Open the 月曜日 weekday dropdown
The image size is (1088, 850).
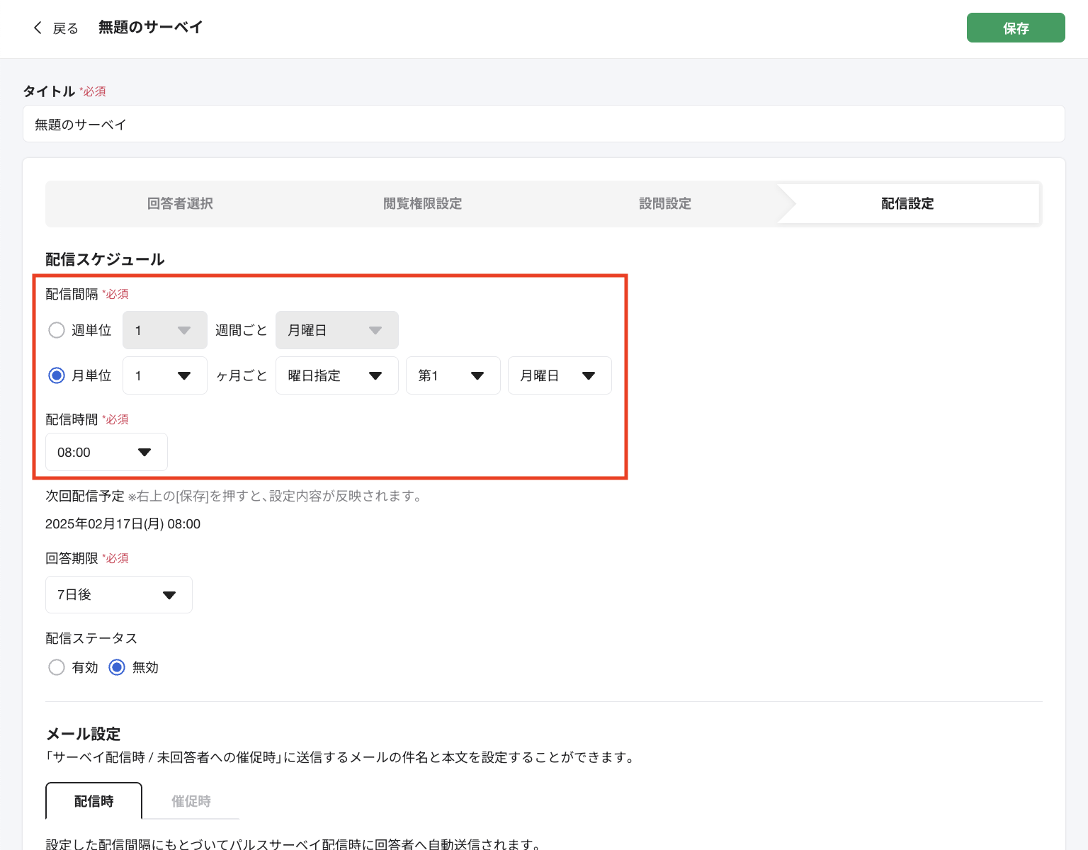click(x=560, y=375)
